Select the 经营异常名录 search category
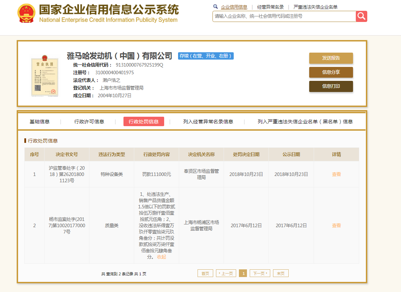401x292 pixels. pyautogui.click(x=270, y=7)
